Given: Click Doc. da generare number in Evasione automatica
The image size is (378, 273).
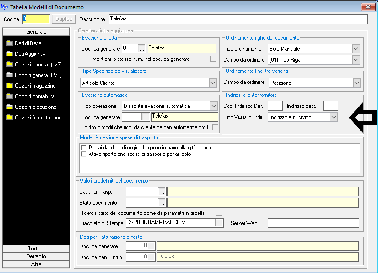Looking at the screenshot, I should [132, 117].
